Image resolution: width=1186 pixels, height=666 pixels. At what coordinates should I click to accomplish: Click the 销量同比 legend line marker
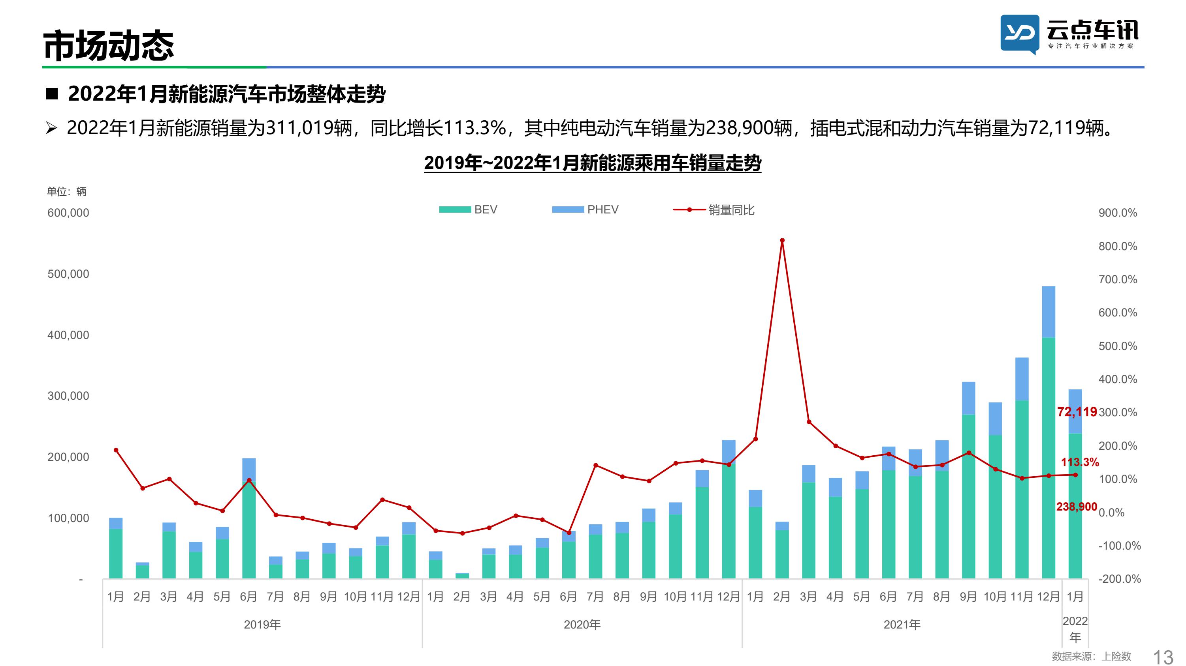pyautogui.click(x=689, y=210)
